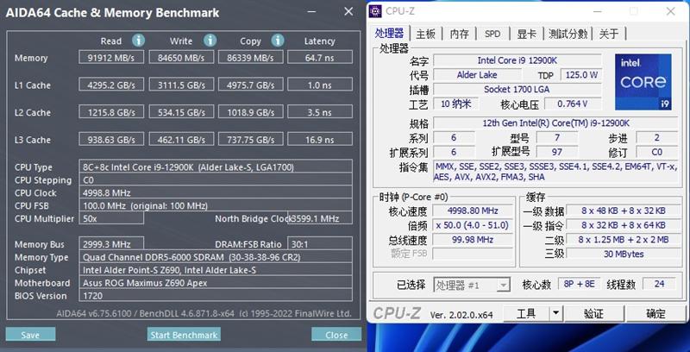
Task: Switch to the 主板 tab in CPU-Z
Action: 425,34
